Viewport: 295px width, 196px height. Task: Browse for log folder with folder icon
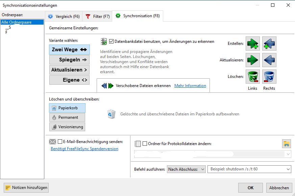(286, 144)
